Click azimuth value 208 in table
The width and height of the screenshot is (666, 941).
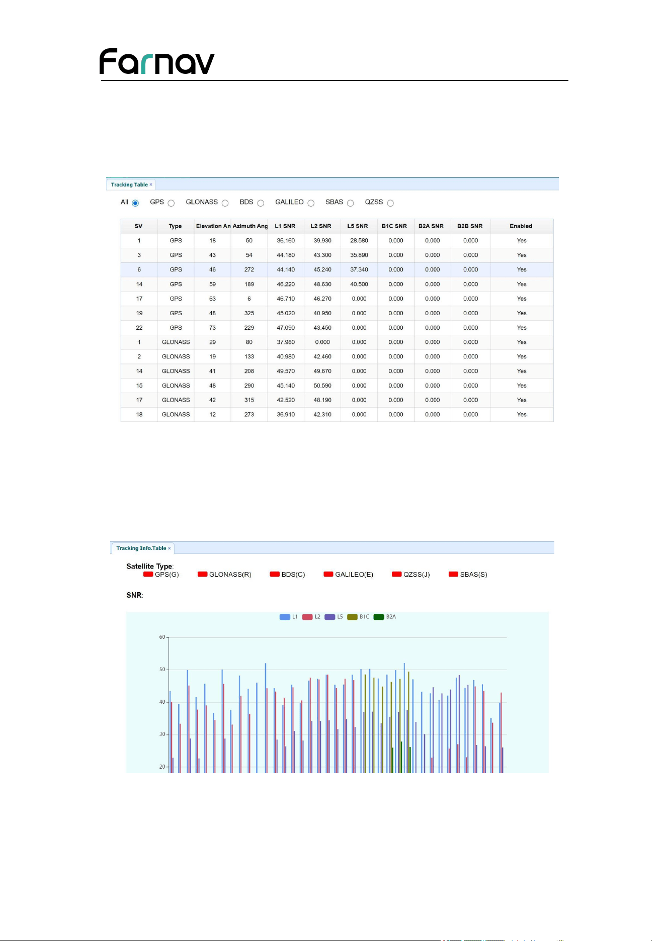[x=249, y=371]
